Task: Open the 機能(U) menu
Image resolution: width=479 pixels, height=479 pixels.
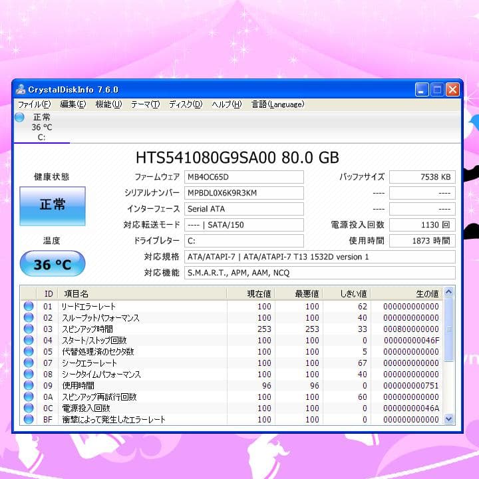Action: 108,104
